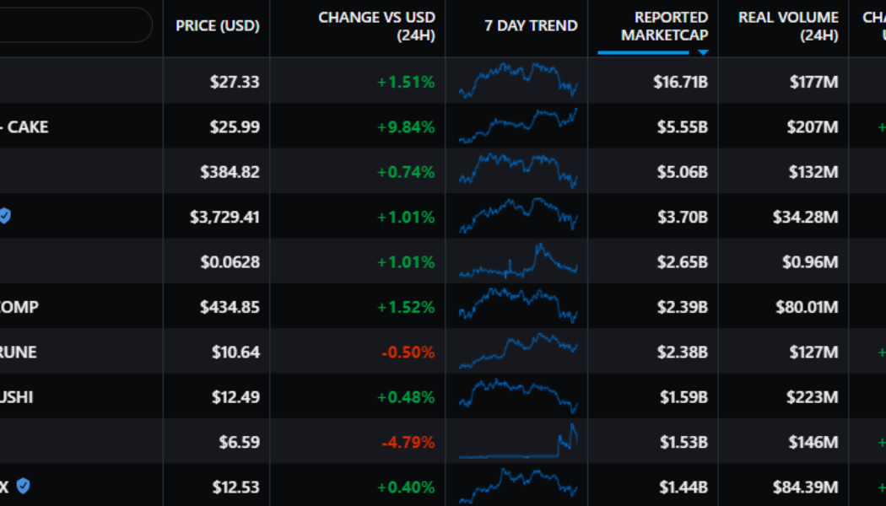Screen dimensions: 886x506
Task: Sort by CHANGE VS USD (24H) column
Action: click(x=375, y=25)
